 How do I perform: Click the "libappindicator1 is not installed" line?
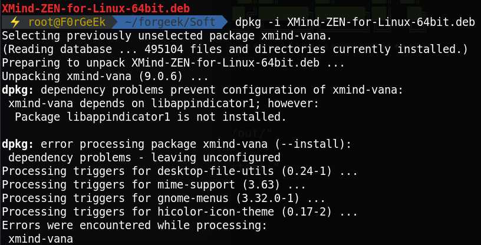click(x=150, y=117)
